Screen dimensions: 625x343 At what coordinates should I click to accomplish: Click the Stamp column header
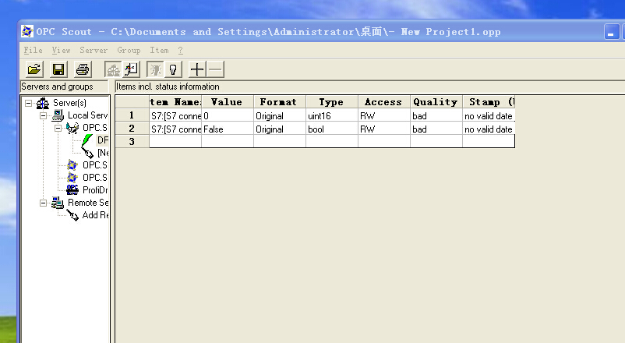pos(489,102)
